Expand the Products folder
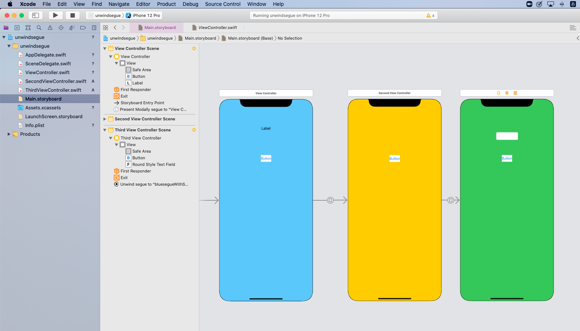This screenshot has height=331, width=580. pos(9,134)
